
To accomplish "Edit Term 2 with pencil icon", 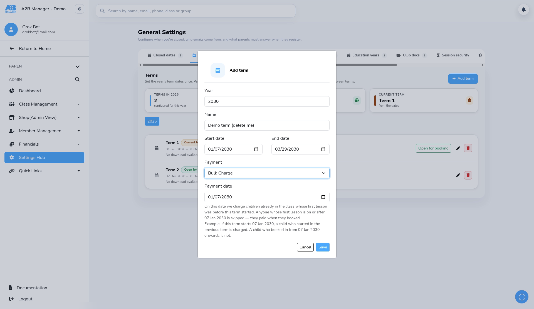I will click(x=458, y=175).
